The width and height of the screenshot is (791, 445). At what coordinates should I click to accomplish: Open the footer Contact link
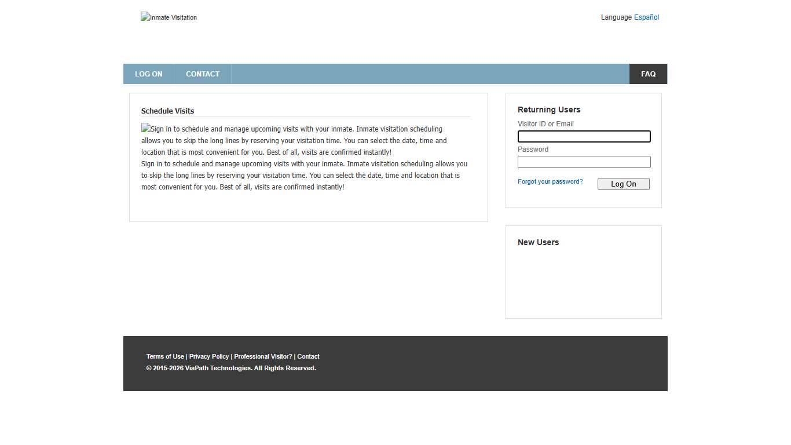[308, 356]
